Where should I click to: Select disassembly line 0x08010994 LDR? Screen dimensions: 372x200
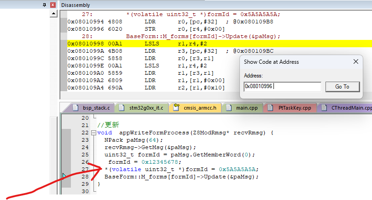tap(170, 22)
